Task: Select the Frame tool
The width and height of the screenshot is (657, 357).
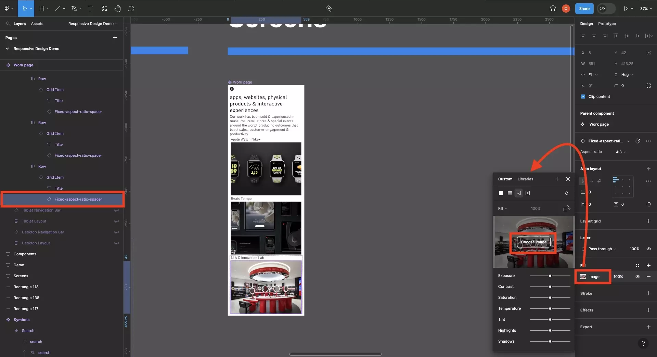Action: point(42,8)
